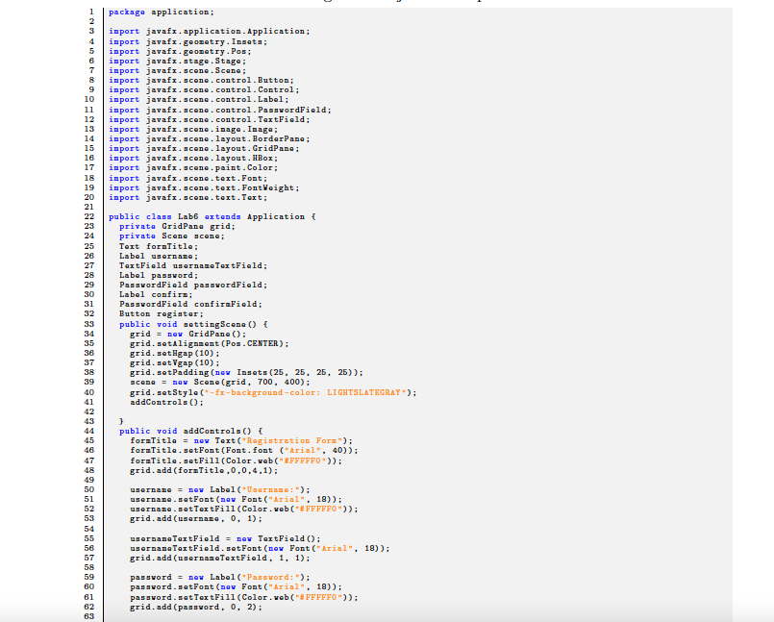Select line number 44
Viewport: 774px width, 622px height.
click(x=89, y=430)
